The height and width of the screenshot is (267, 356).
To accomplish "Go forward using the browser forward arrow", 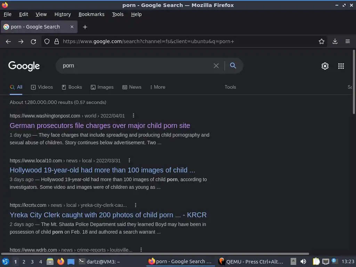I will (x=21, y=42).
